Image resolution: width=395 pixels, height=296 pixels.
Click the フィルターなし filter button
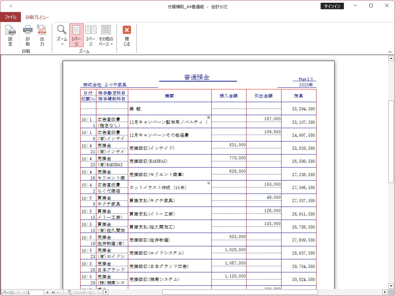pos(81,293)
